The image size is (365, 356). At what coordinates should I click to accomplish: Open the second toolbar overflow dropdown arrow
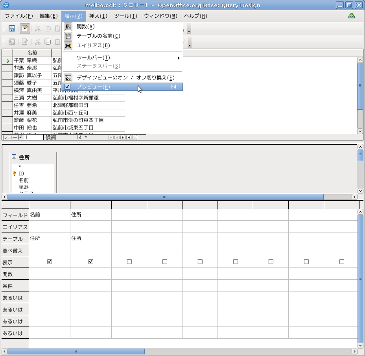[189, 45]
